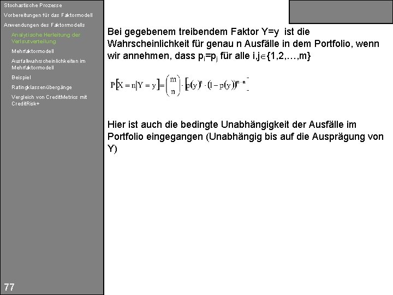Click the binomial probability formula
Image resolution: width=393 pixels, height=295 pixels.
coord(180,86)
